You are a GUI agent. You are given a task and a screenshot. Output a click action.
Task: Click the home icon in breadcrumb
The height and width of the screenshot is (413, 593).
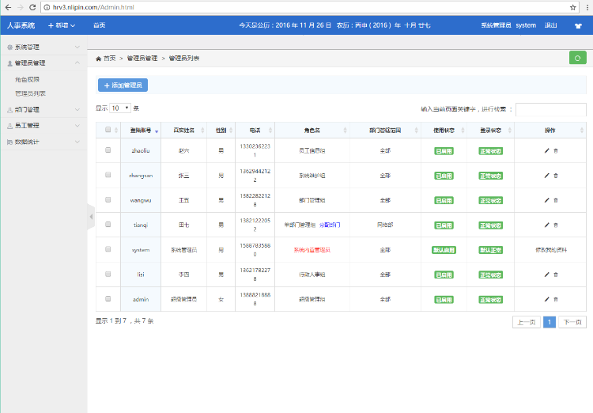(98, 59)
